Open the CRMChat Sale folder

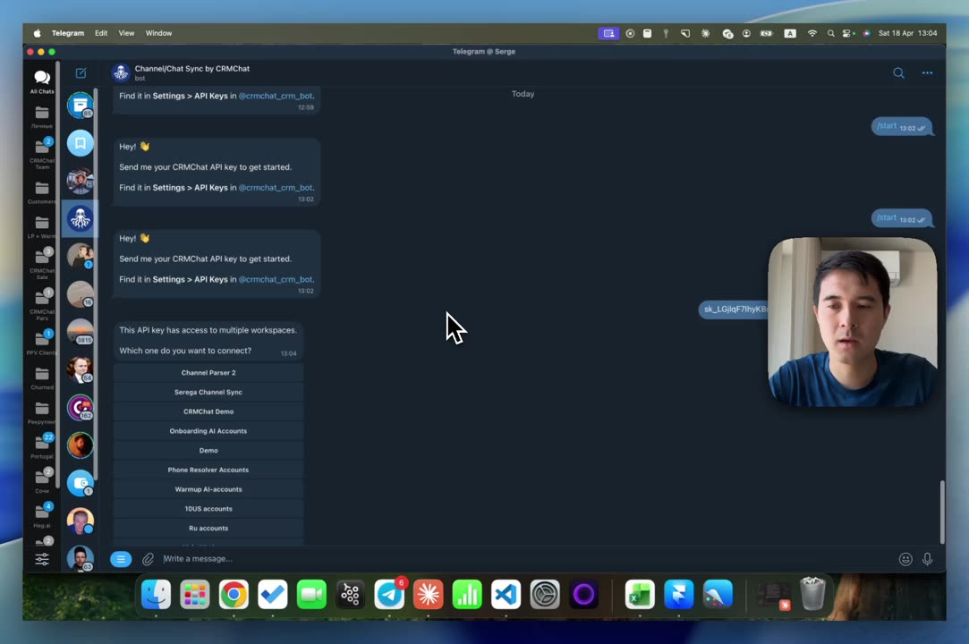[x=42, y=264]
